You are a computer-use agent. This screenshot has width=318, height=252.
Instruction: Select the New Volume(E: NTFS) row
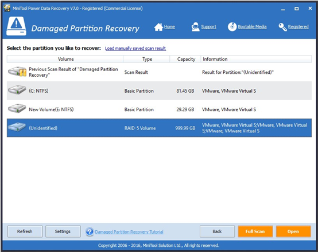click(x=159, y=109)
